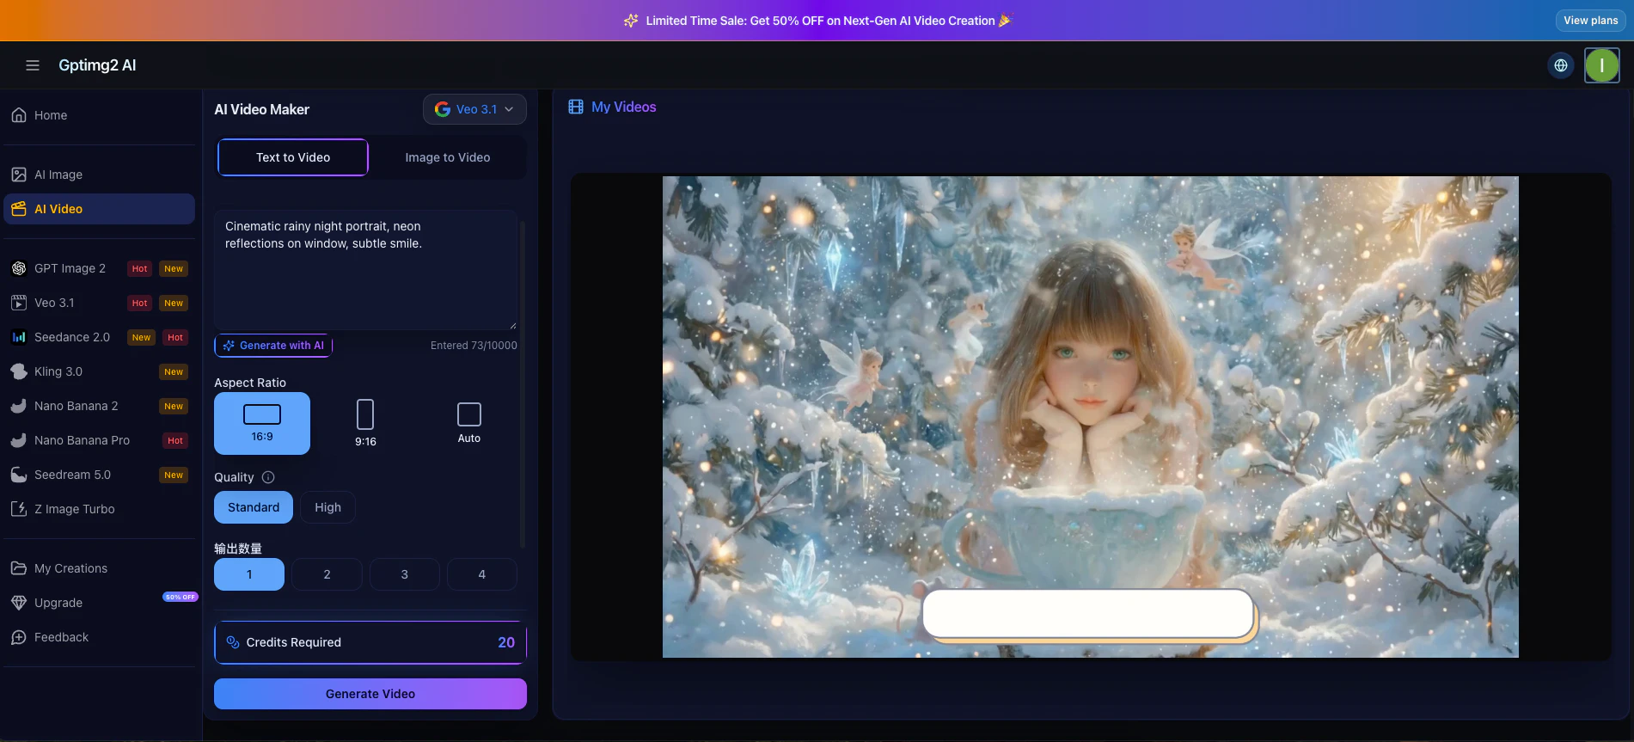Click the Entered 73/10000 counter
Image resolution: width=1634 pixels, height=742 pixels.
pyautogui.click(x=474, y=346)
